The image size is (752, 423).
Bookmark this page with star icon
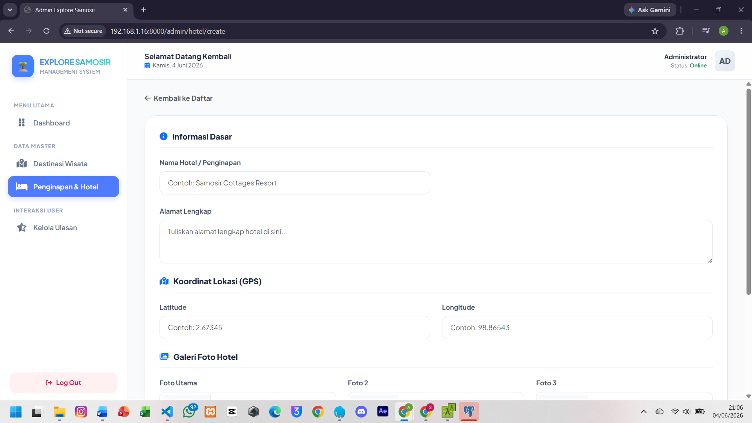[x=655, y=31]
